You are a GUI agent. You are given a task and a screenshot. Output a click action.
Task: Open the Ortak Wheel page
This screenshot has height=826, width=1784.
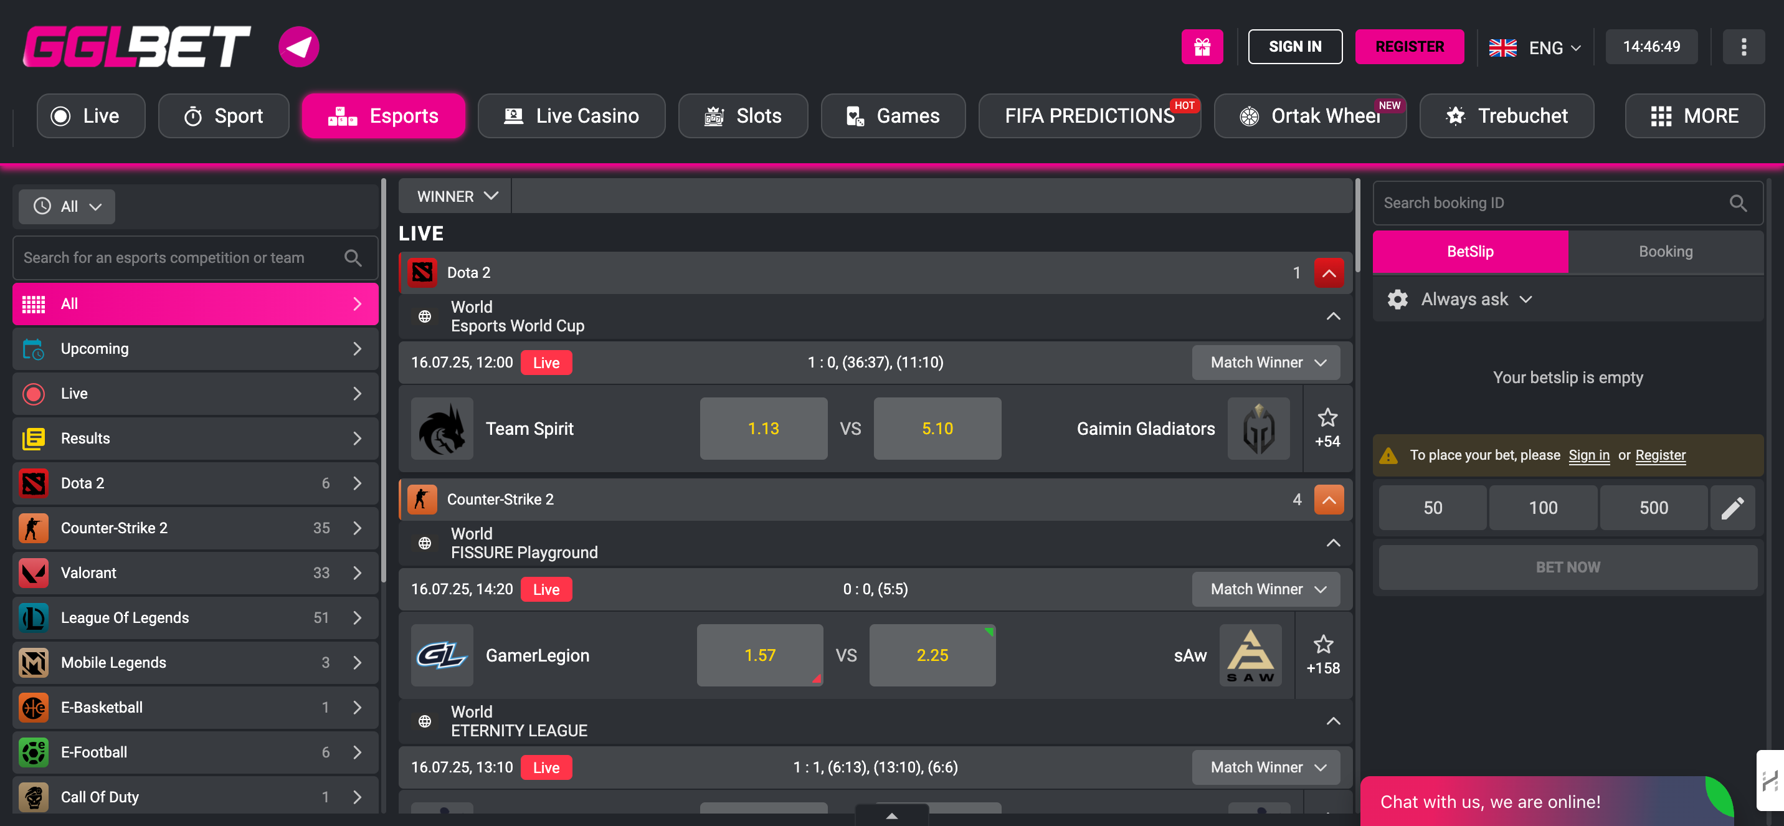[x=1309, y=116]
